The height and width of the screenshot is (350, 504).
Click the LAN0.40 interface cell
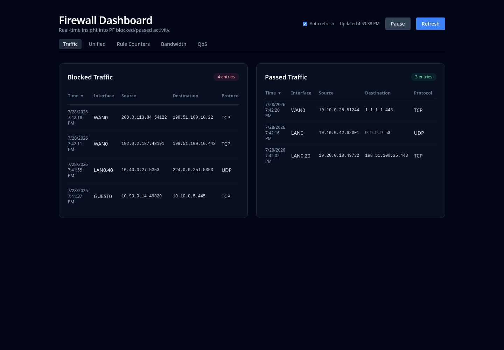tap(103, 170)
